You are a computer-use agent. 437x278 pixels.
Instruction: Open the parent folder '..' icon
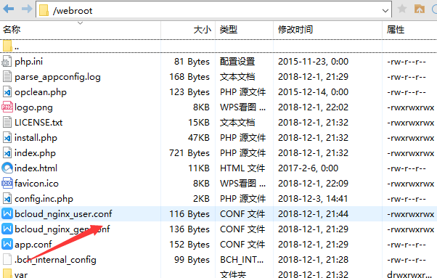(7, 46)
